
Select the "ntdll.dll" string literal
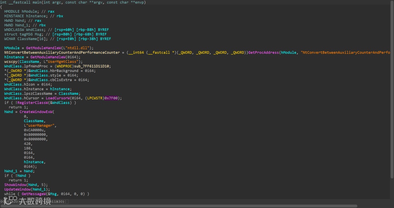[x=78, y=48]
